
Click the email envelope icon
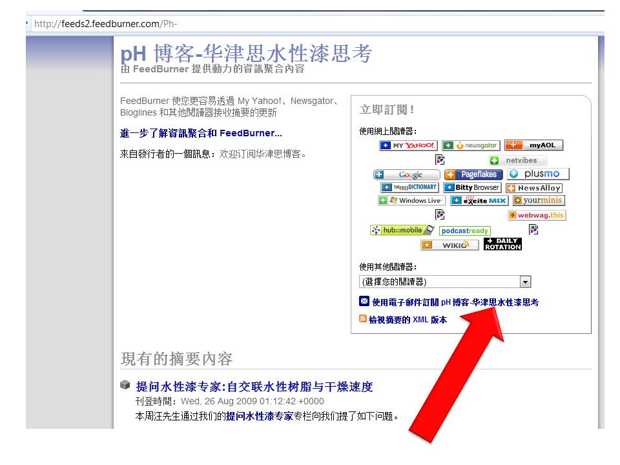364,302
